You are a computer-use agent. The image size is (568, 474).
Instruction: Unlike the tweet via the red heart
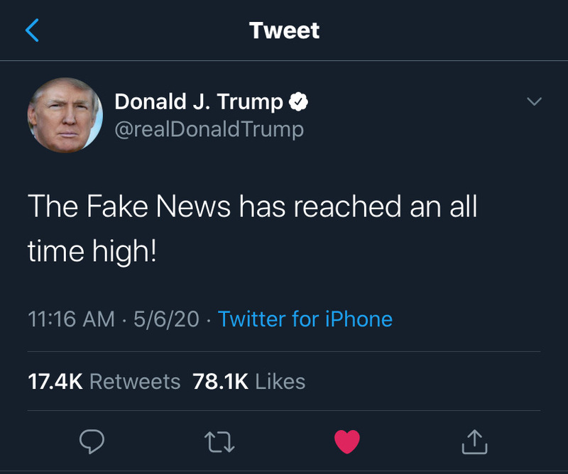[x=346, y=443]
